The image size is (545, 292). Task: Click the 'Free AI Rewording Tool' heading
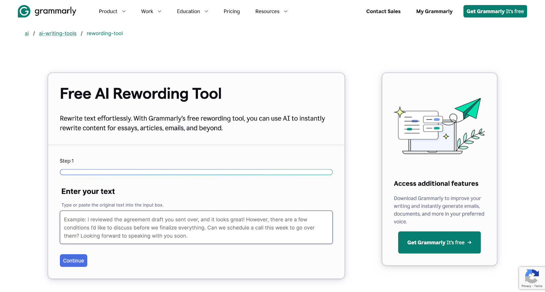tap(141, 93)
